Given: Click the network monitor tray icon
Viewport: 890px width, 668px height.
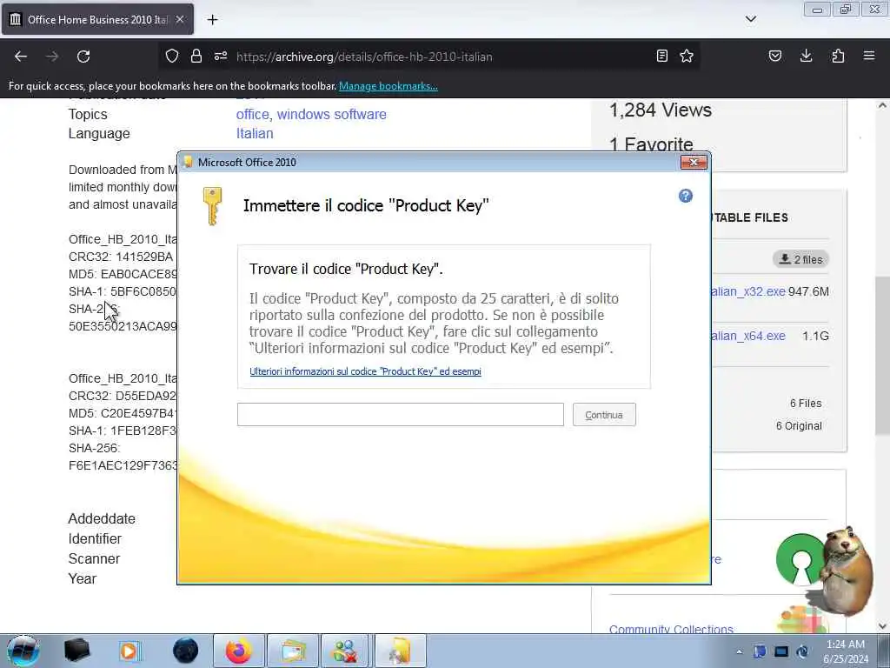Looking at the screenshot, I should coord(781,651).
